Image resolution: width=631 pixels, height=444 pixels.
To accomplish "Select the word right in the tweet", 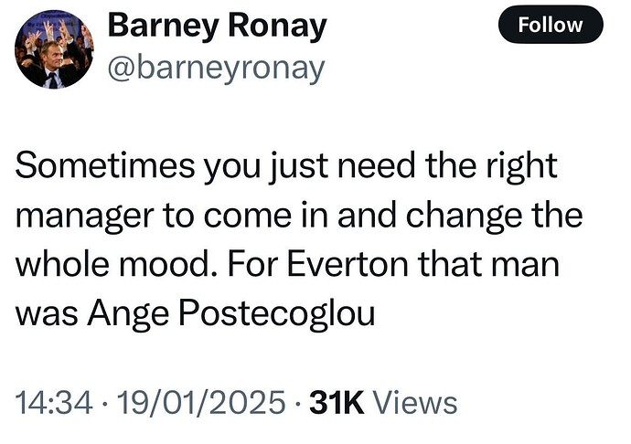I will pos(521,166).
